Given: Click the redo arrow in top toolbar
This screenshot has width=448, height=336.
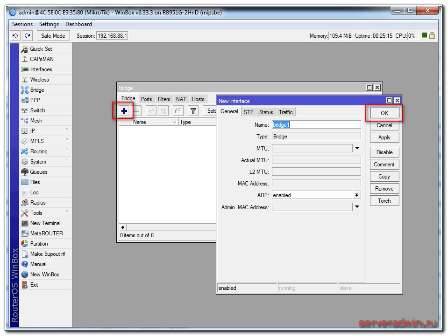Looking at the screenshot, I should point(28,36).
